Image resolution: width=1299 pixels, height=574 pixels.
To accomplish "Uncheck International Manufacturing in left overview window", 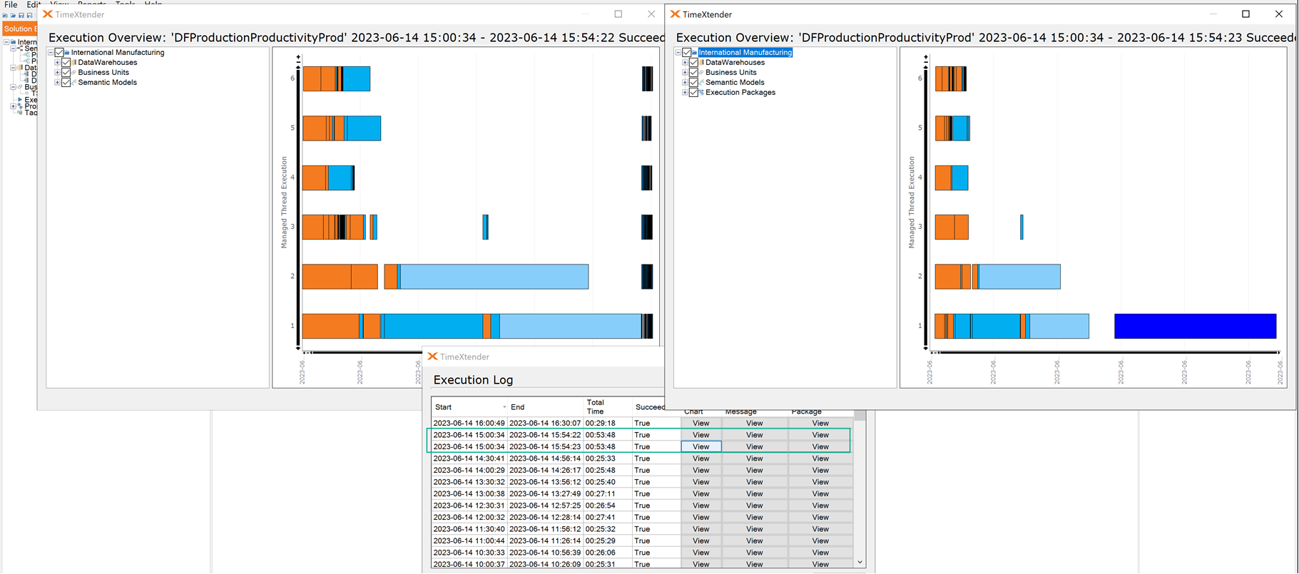I will 59,52.
